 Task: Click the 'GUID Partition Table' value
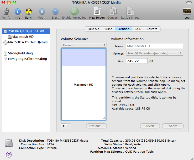pyautogui.click(x=139, y=152)
